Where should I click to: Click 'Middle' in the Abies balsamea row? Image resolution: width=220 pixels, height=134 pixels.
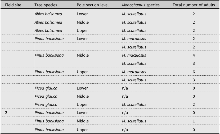(x=83, y=22)
